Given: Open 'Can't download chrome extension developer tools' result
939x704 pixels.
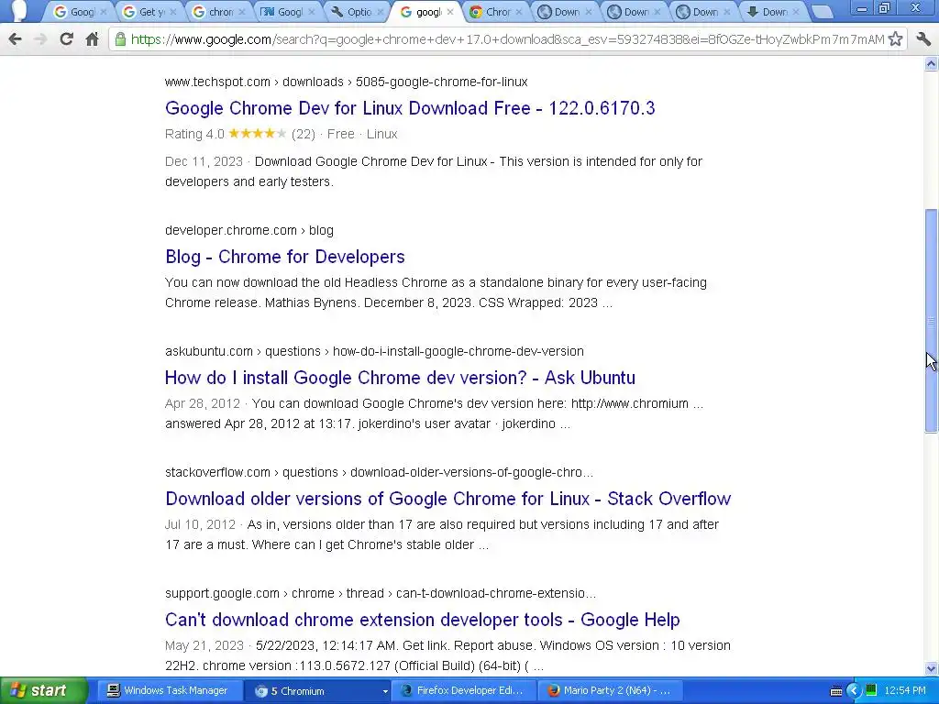Looking at the screenshot, I should coord(423,620).
